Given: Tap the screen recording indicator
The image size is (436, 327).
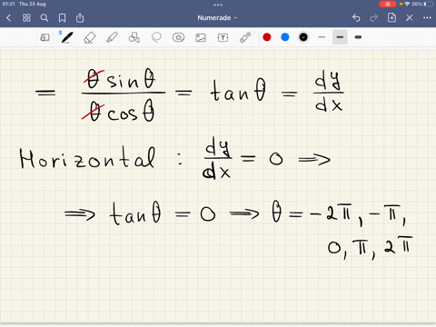Looking at the screenshot, I should (388, 4).
